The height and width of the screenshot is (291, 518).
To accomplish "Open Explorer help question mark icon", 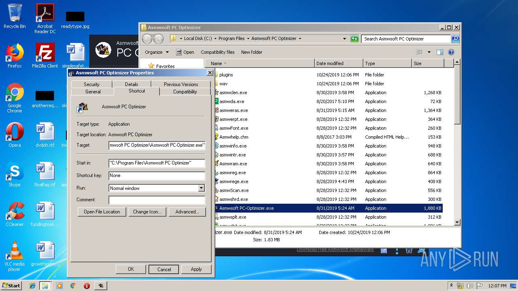I will pyautogui.click(x=451, y=52).
